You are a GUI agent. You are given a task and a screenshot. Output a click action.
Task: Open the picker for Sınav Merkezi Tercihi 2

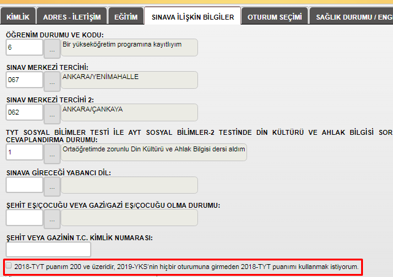(52, 113)
